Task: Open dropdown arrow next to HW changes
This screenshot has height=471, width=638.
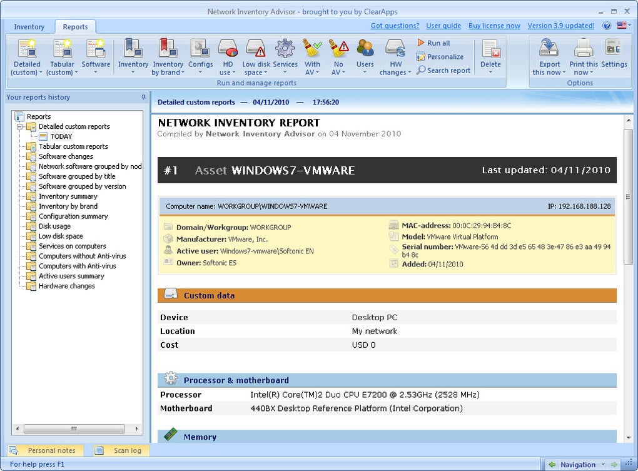Action: coord(409,73)
